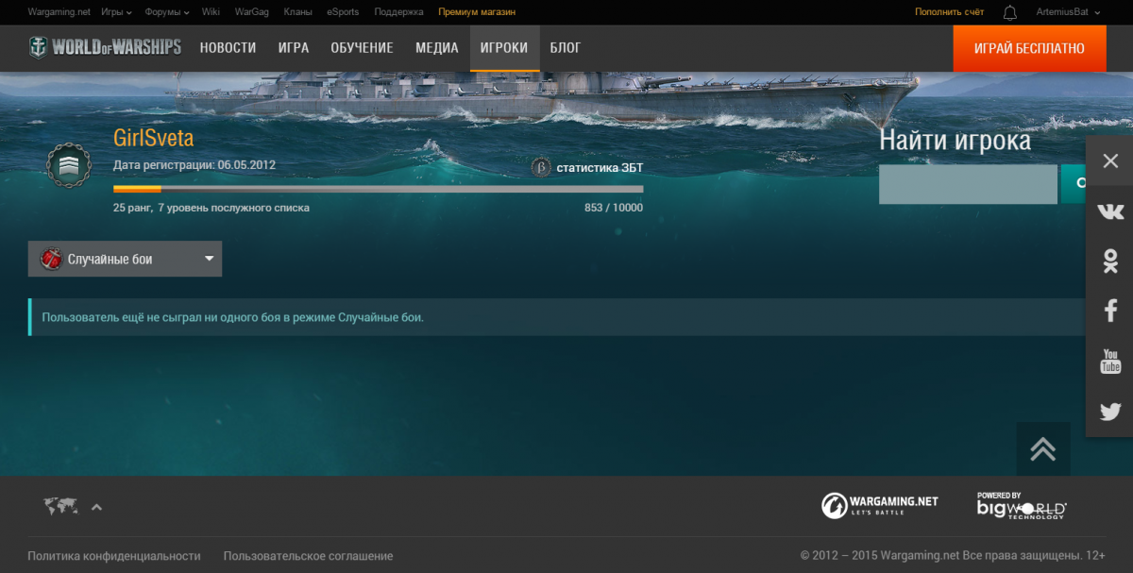Viewport: 1133px width, 573px height.
Task: Click the статистика ЗБТ link
Action: tap(600, 168)
